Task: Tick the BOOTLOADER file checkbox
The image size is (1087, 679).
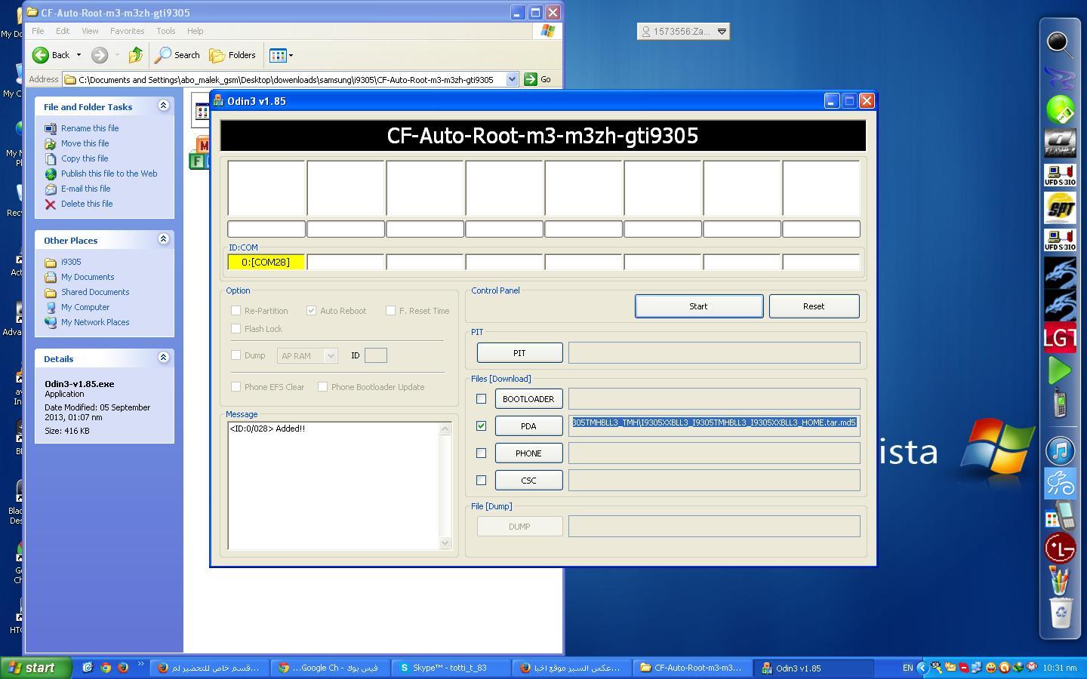Action: click(482, 399)
